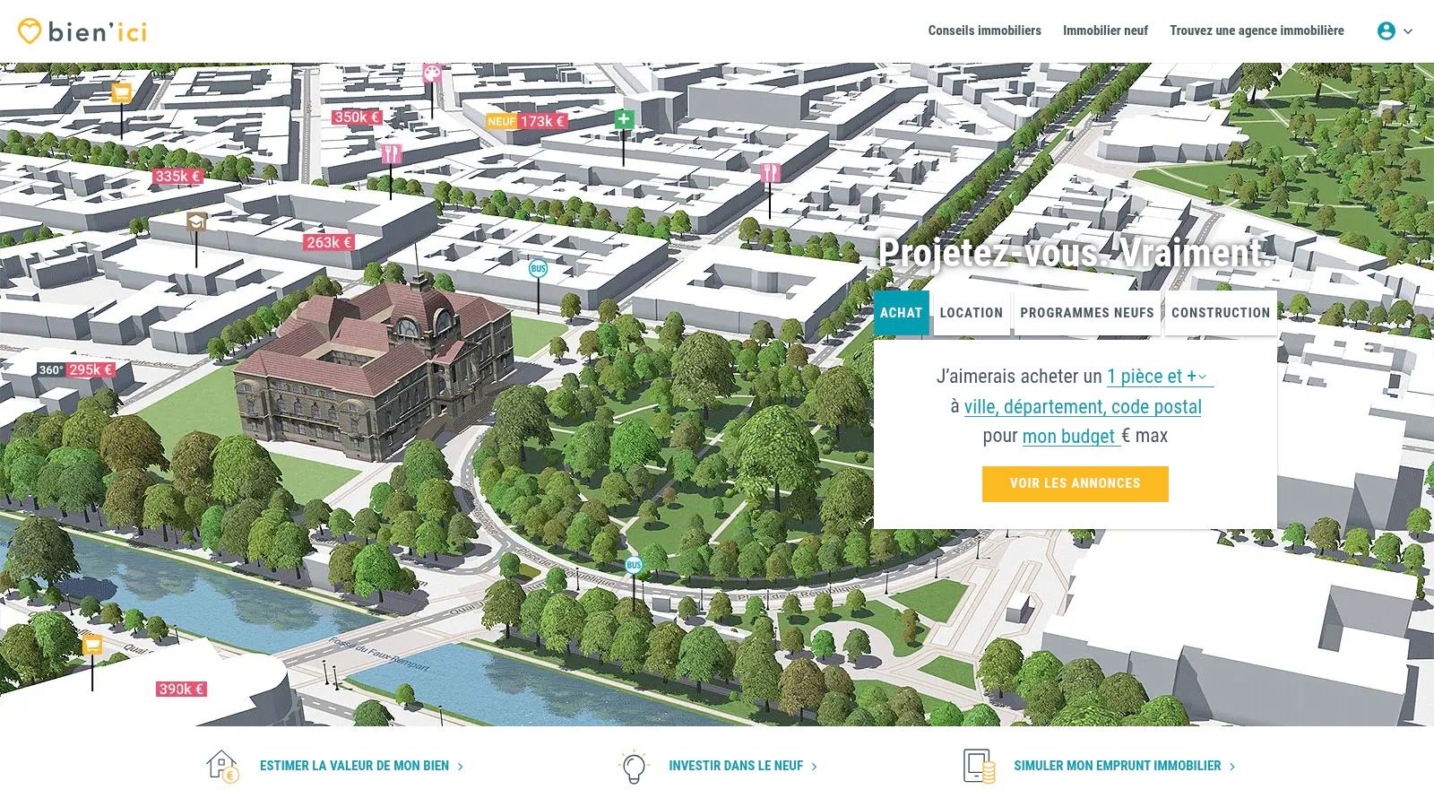The height and width of the screenshot is (807, 1434).
Task: Switch to the PROGRAMMES NEUFS tab
Action: (x=1087, y=313)
